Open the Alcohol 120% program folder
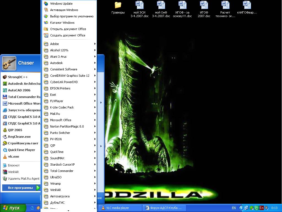The width and height of the screenshot is (282, 212). click(69, 50)
